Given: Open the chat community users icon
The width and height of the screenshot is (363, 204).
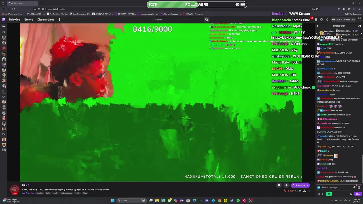Looking at the screenshot, I should [x=360, y=26].
